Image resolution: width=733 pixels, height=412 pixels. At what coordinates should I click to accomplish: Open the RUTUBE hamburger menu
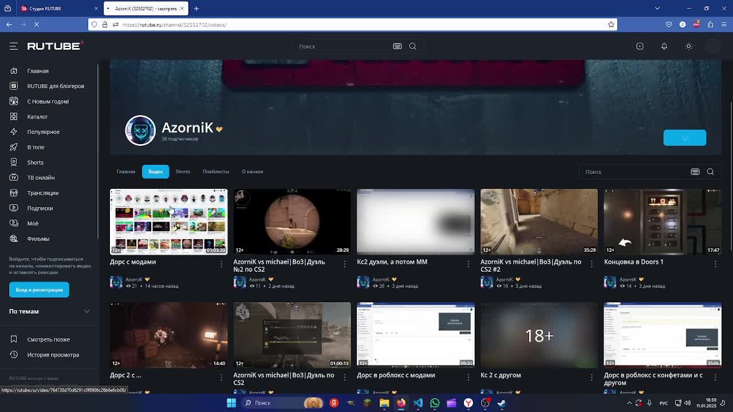click(14, 46)
